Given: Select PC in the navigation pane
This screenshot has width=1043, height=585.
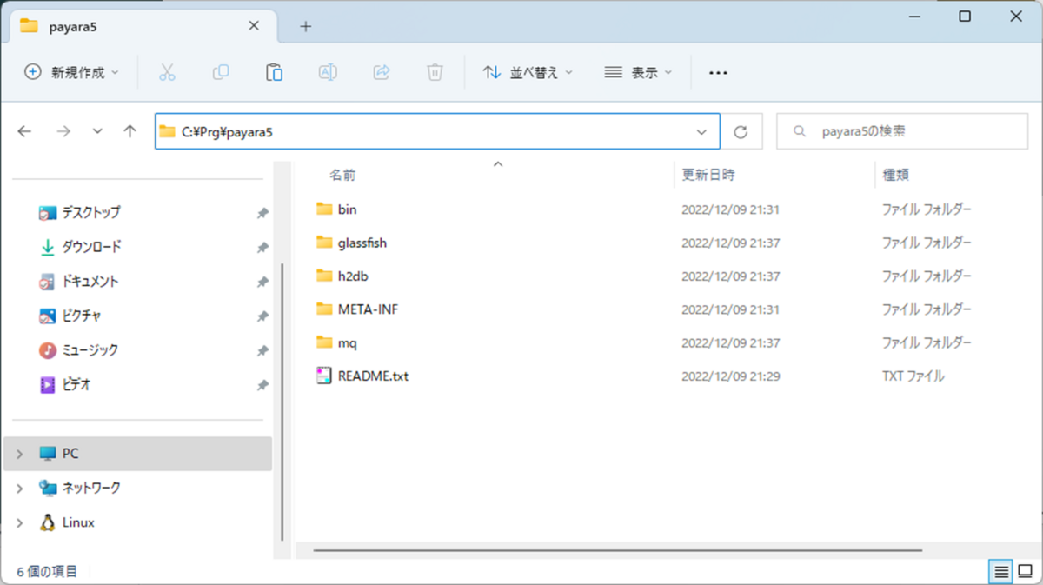Looking at the screenshot, I should coord(138,454).
